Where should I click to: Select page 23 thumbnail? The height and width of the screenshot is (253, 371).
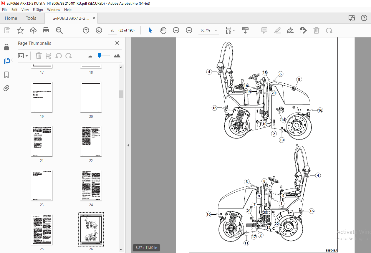[x=42, y=186]
